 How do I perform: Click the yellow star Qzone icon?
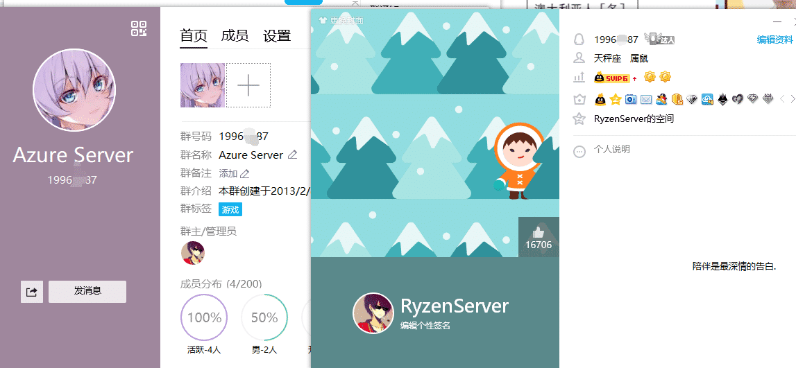tap(616, 99)
